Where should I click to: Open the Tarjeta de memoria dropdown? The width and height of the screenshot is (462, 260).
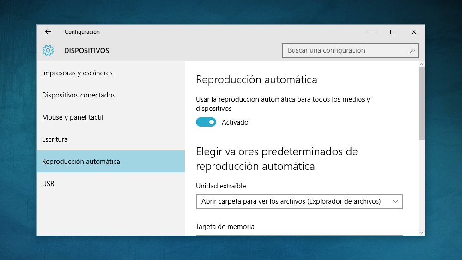(299, 235)
